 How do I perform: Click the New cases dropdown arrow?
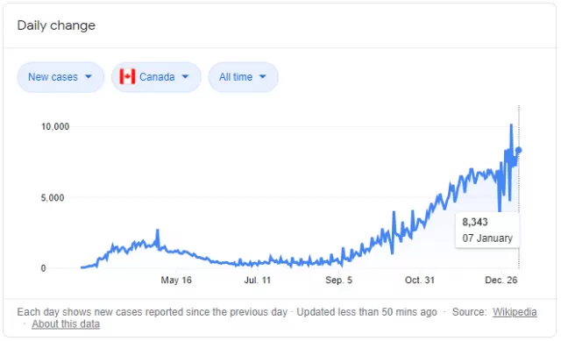point(89,76)
